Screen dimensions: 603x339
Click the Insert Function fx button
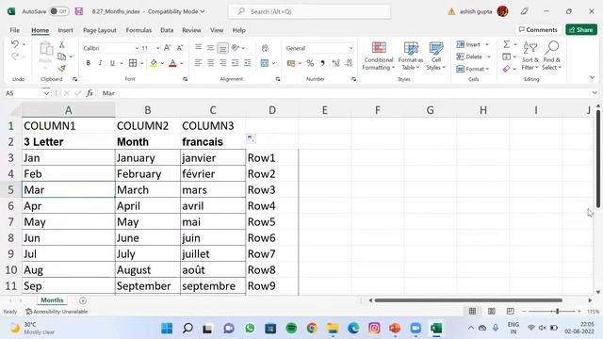(90, 93)
